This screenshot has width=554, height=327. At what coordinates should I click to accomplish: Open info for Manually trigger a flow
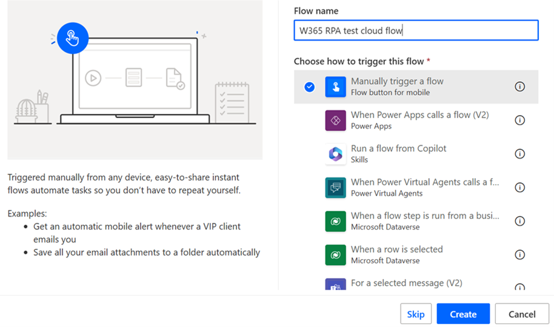pyautogui.click(x=519, y=87)
